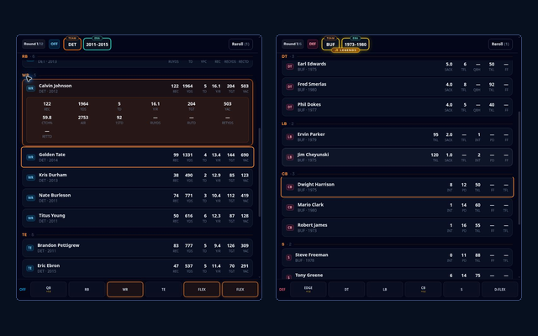Click CB badge icon beside Robert James
Screen dimensions: 538x336
289,228
